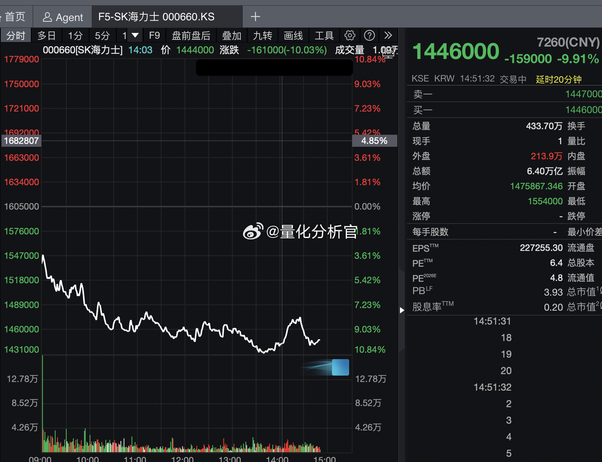Click the 外盘 value 213.9万

pyautogui.click(x=547, y=156)
